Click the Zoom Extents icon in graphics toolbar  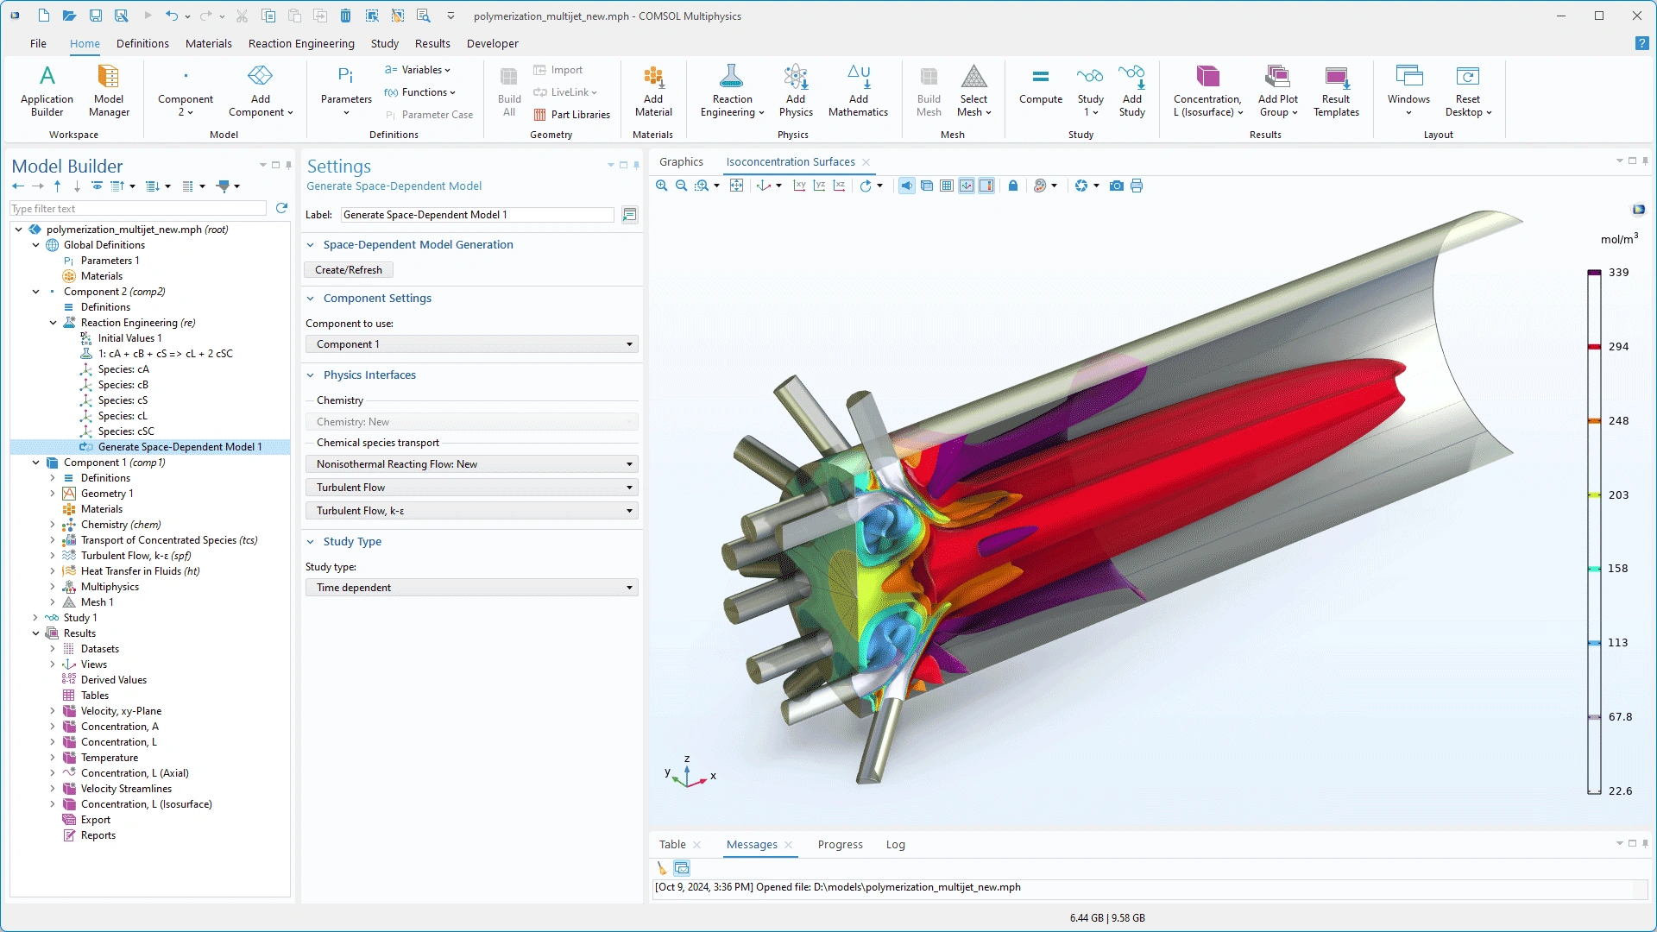point(736,186)
